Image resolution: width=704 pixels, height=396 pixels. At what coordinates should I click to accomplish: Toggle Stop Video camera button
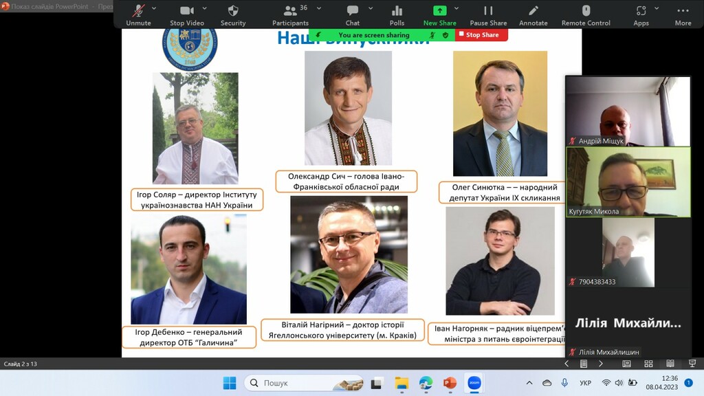click(x=186, y=14)
